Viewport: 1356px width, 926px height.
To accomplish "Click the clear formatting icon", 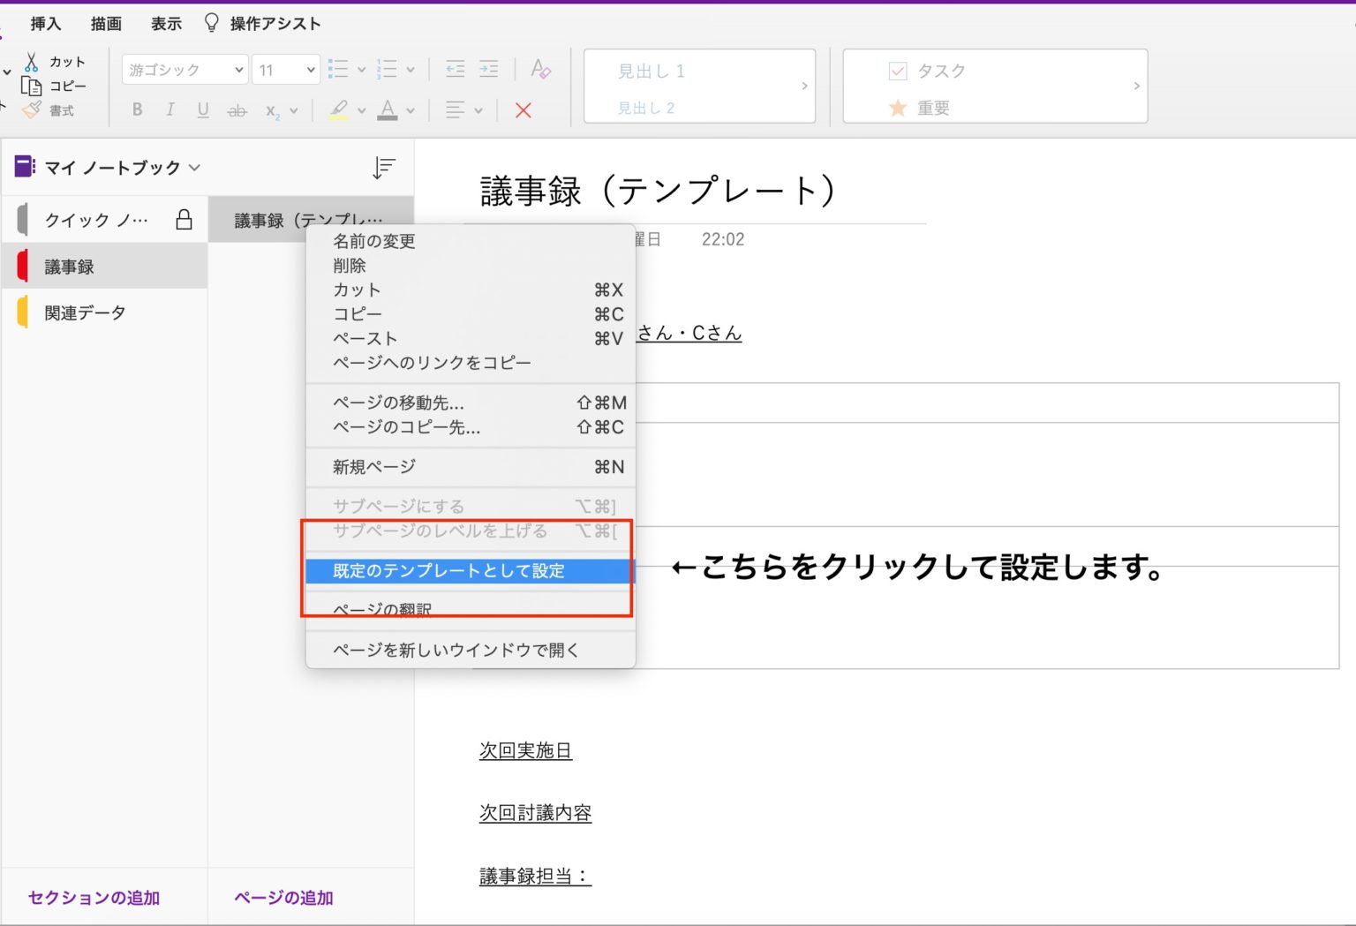I will (x=540, y=69).
